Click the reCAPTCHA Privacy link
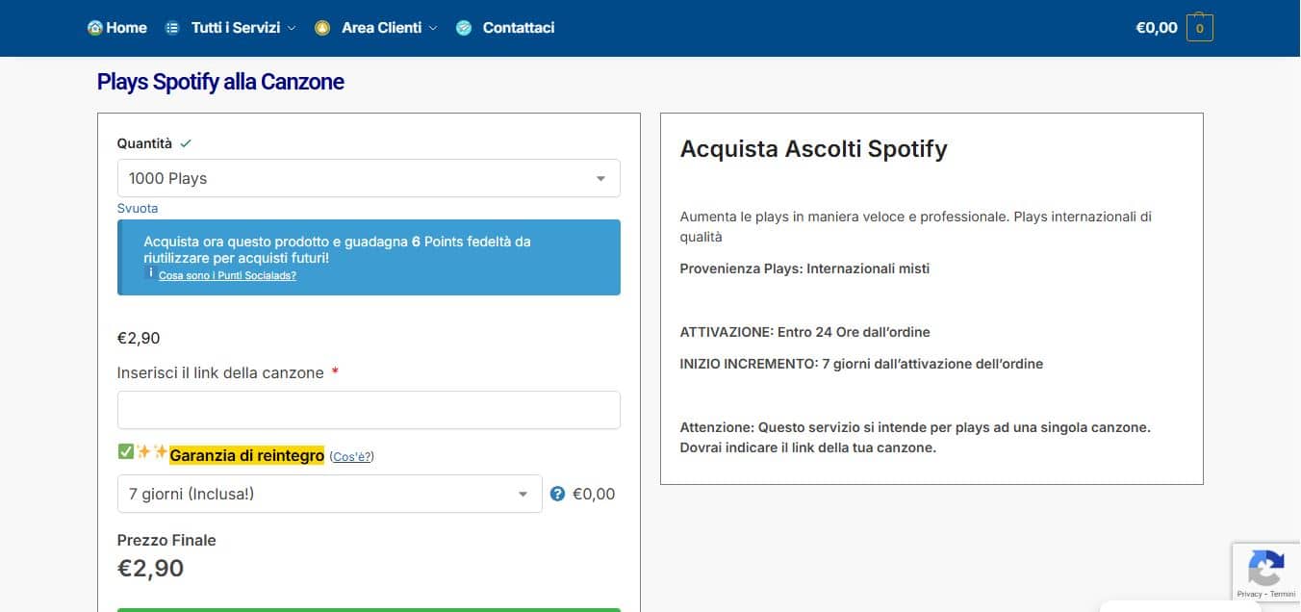This screenshot has height=612, width=1301. pos(1249,594)
